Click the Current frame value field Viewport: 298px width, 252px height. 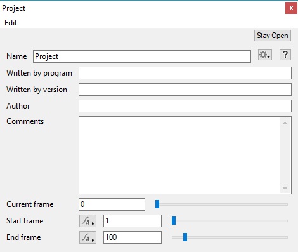(112, 204)
